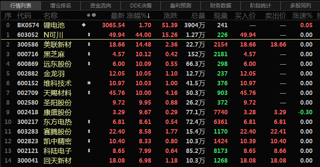Sort by the 买入价 column header

245,16
